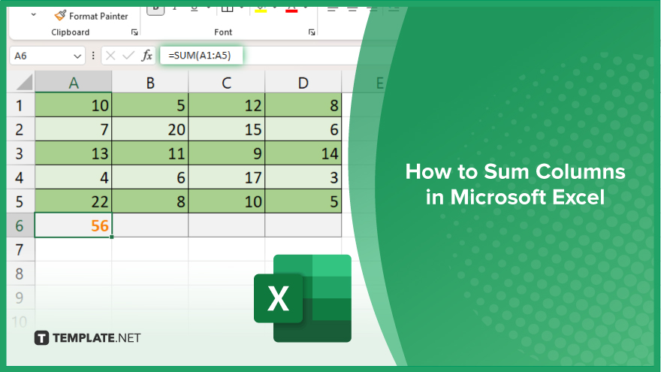Select cell D3 containing 14
The width and height of the screenshot is (661, 372).
click(303, 153)
